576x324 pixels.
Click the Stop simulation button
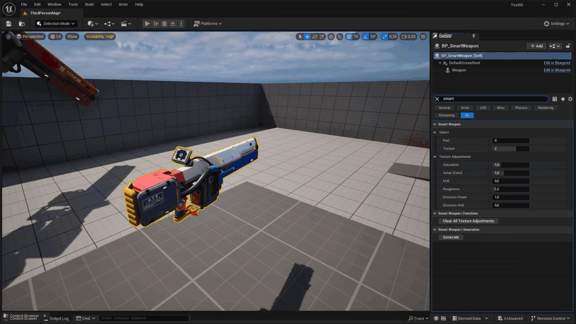pyautogui.click(x=164, y=23)
